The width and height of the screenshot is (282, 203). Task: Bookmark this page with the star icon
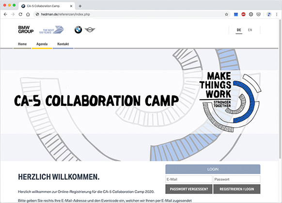tap(226, 14)
